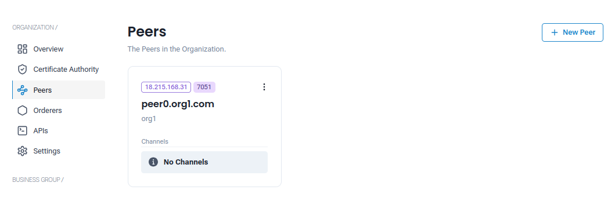Image resolution: width=615 pixels, height=219 pixels.
Task: Click the New Peer button
Action: click(572, 32)
